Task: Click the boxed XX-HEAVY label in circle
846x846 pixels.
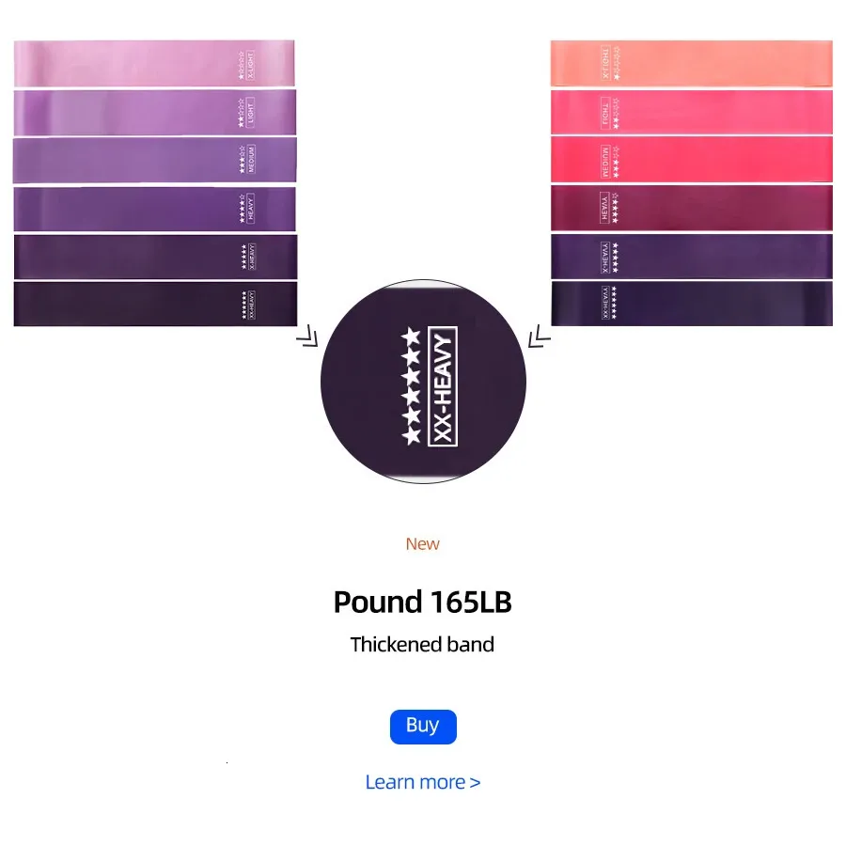Action: pyautogui.click(x=443, y=386)
